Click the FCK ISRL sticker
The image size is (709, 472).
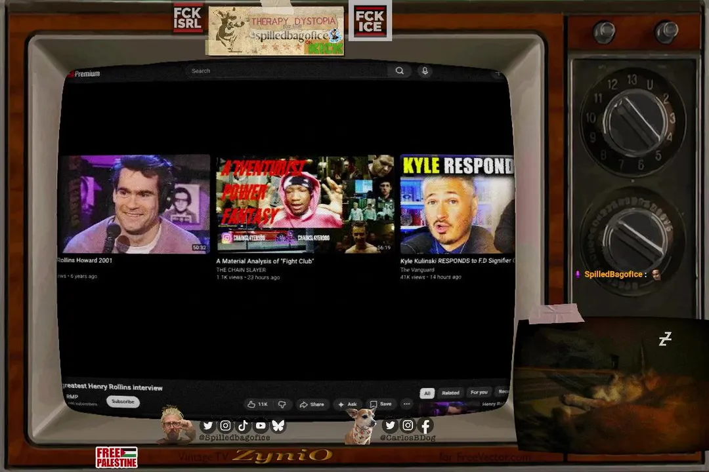(188, 18)
